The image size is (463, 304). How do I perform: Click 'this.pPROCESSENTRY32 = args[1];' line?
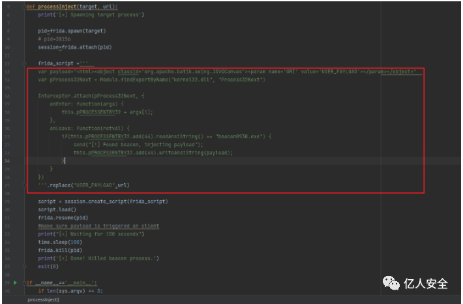point(107,112)
